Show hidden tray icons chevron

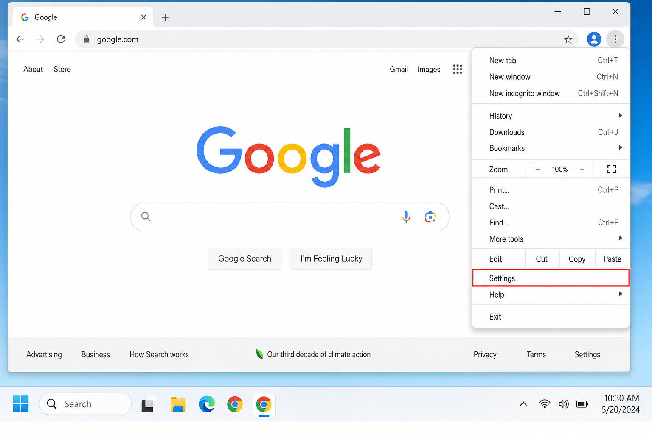point(523,404)
